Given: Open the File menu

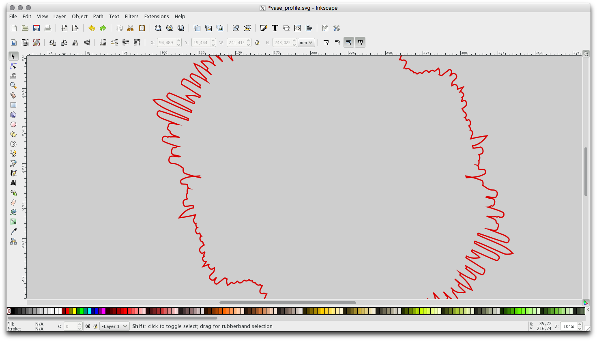Looking at the screenshot, I should (13, 17).
